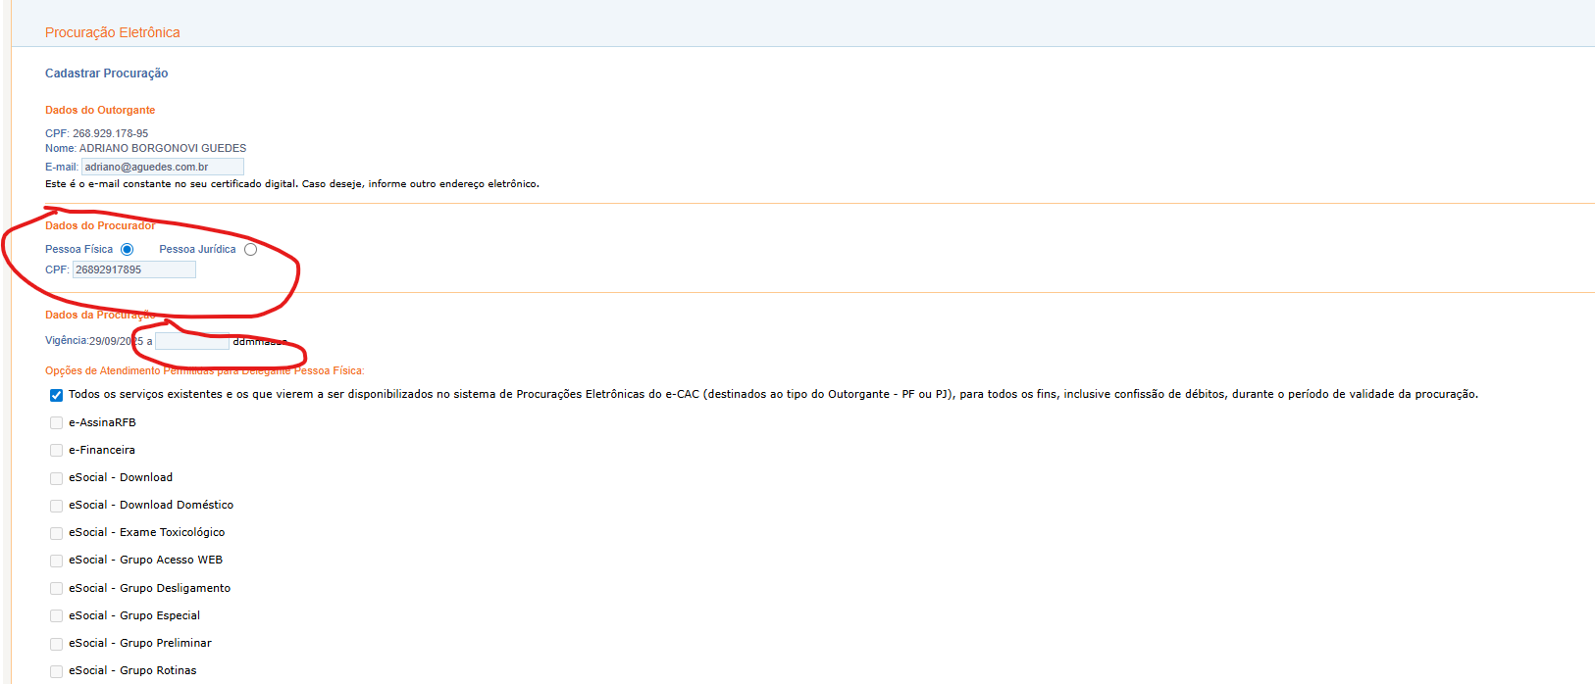The width and height of the screenshot is (1595, 684).
Task: Click the E-mail input field
Action: pos(162,167)
